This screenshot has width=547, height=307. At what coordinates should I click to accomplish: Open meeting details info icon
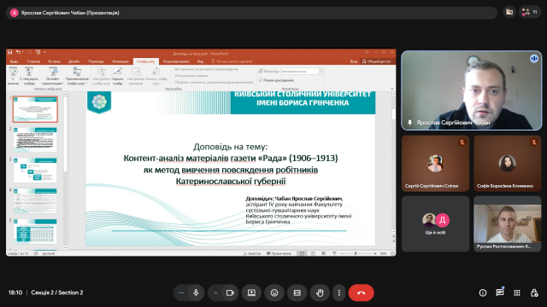click(x=483, y=293)
